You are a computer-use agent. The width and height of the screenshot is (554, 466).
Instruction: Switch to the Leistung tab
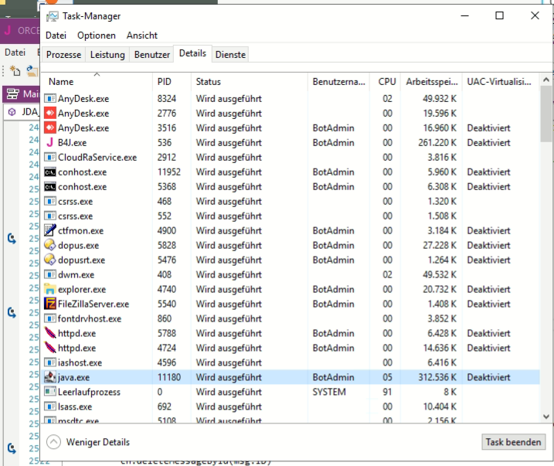click(107, 55)
